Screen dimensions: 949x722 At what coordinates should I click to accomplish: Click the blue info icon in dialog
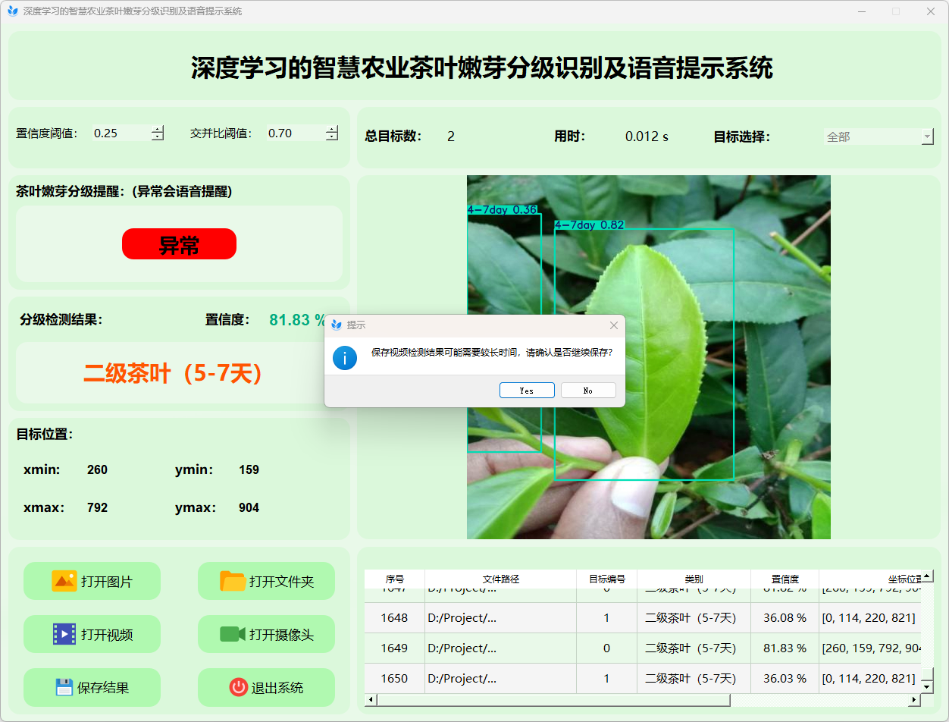pos(345,357)
